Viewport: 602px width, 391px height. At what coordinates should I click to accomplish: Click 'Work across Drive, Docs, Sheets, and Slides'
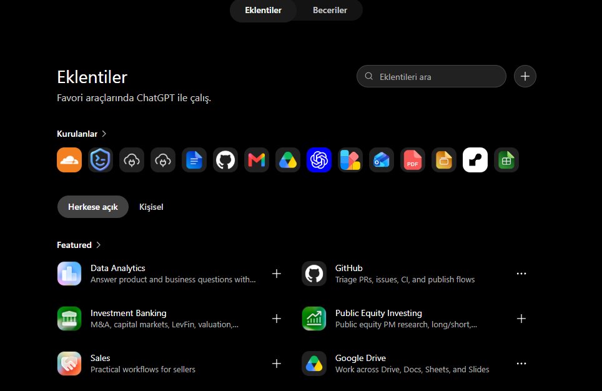pyautogui.click(x=412, y=370)
